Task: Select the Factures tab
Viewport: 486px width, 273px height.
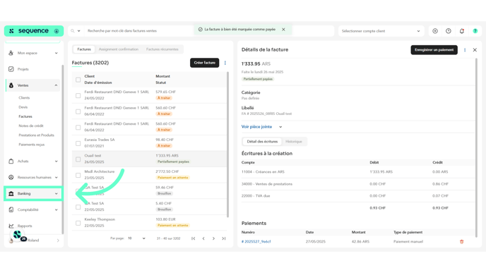Action: pyautogui.click(x=84, y=49)
